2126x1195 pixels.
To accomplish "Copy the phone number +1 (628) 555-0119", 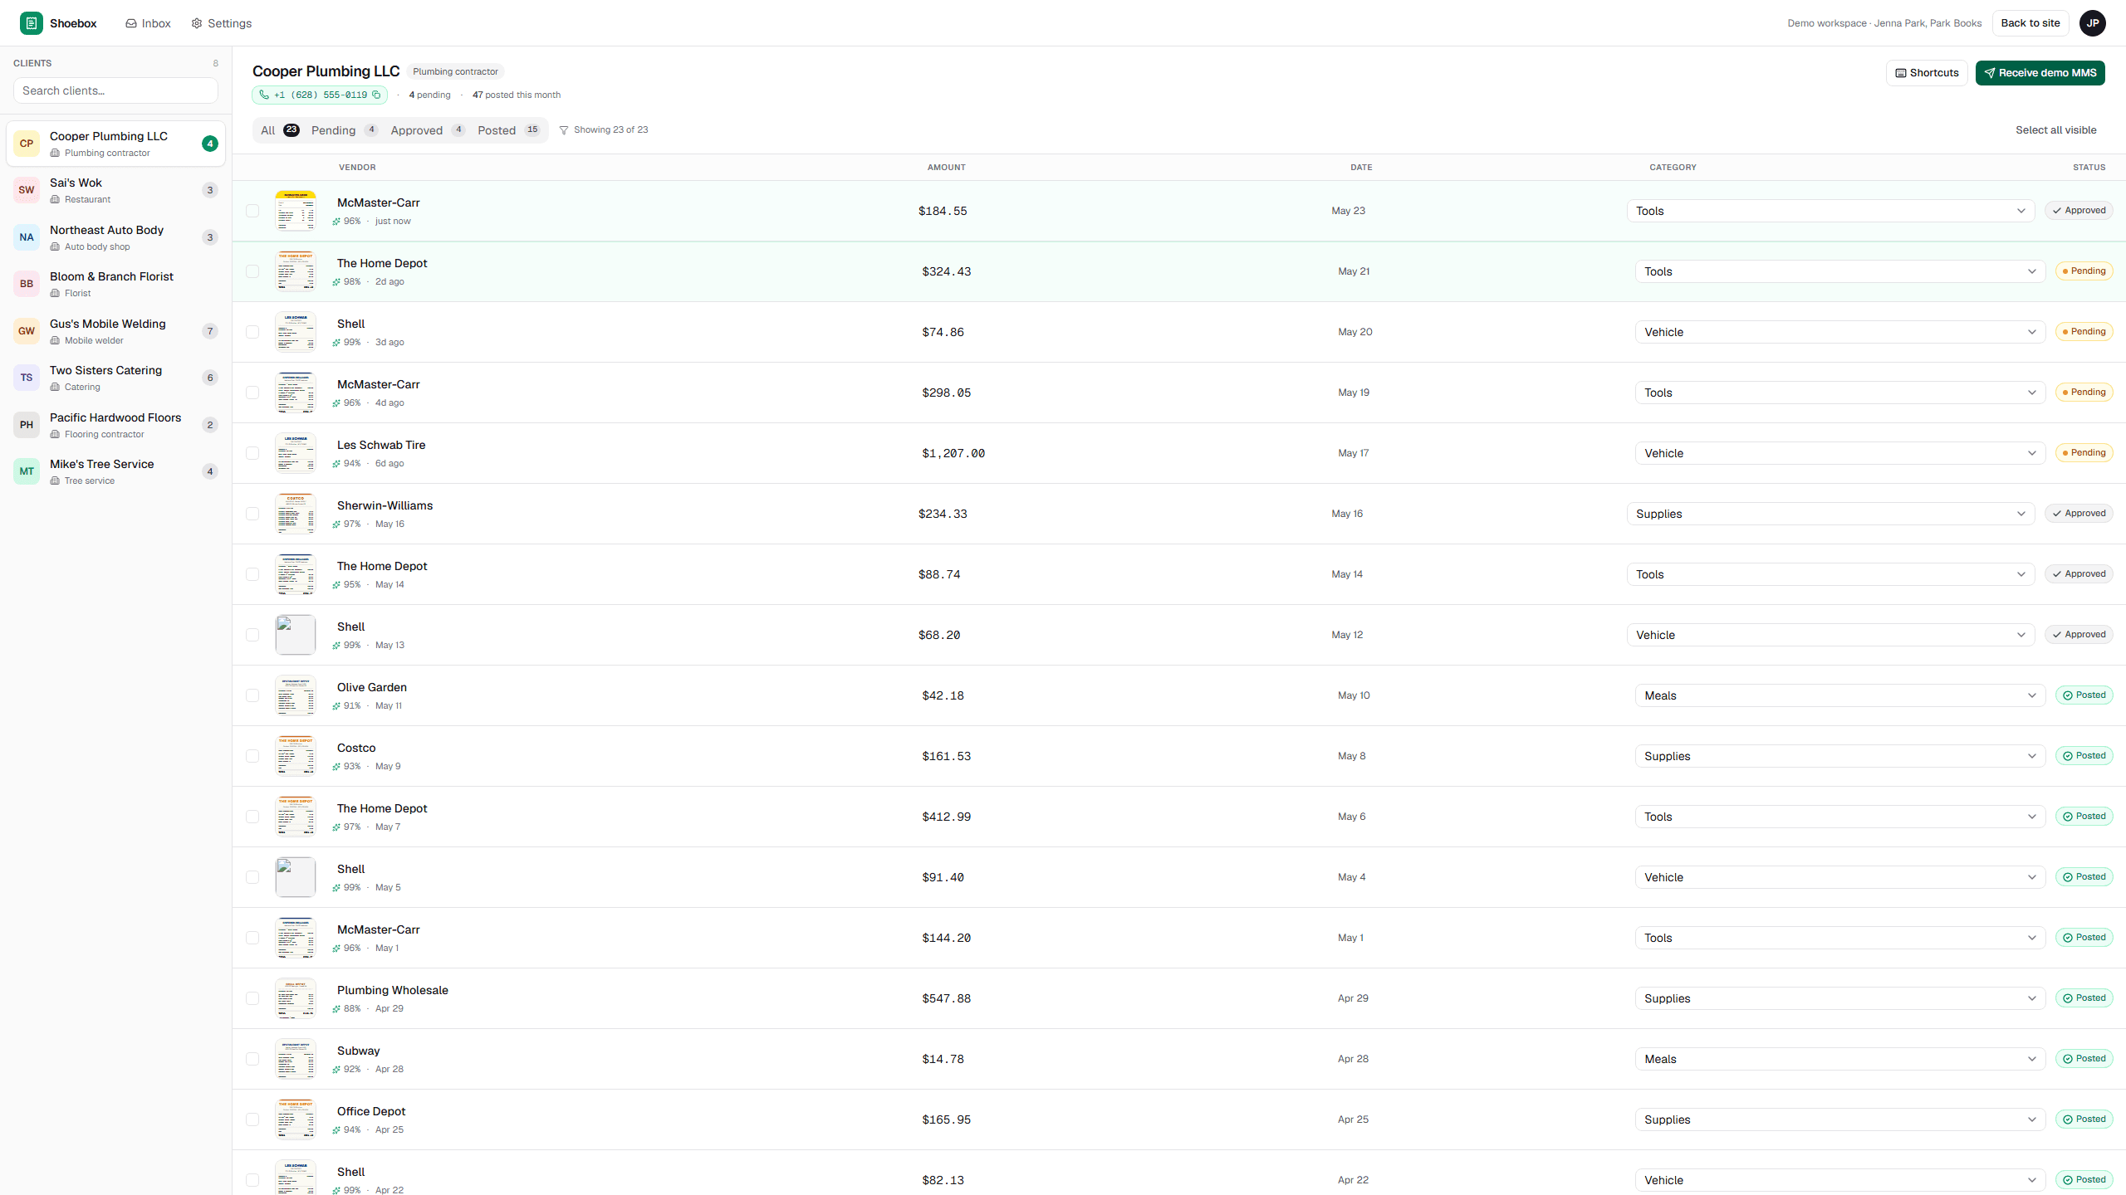I will point(376,95).
